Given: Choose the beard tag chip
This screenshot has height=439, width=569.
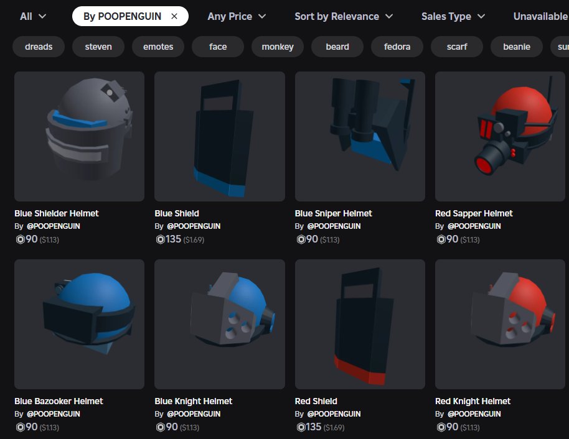Looking at the screenshot, I should tap(337, 47).
